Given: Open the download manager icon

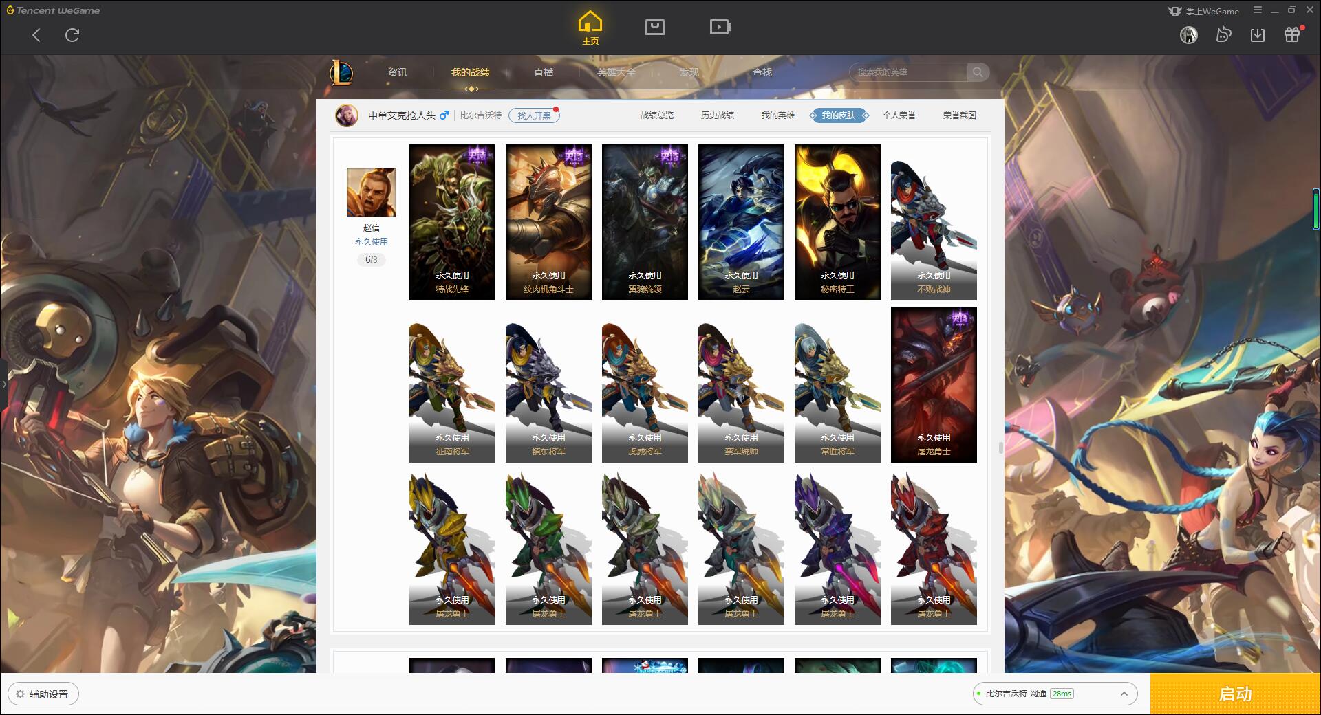Looking at the screenshot, I should 1258,34.
